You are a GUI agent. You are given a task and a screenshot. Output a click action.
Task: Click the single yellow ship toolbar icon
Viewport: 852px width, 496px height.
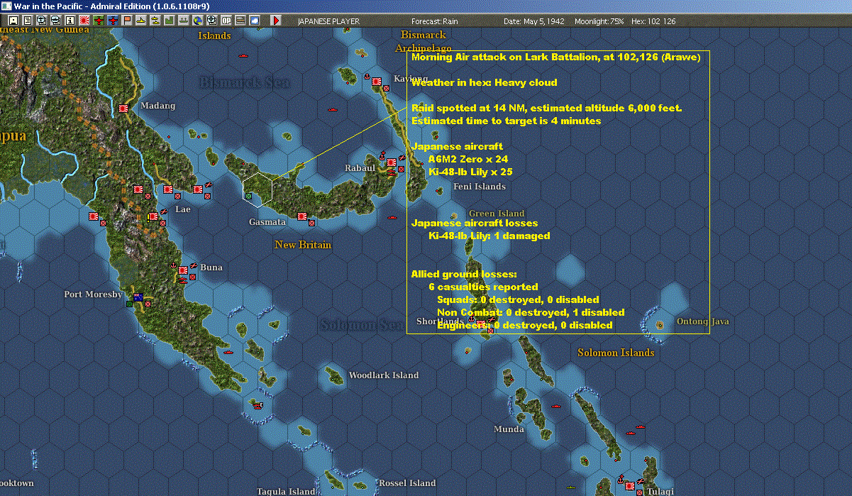[x=140, y=21]
